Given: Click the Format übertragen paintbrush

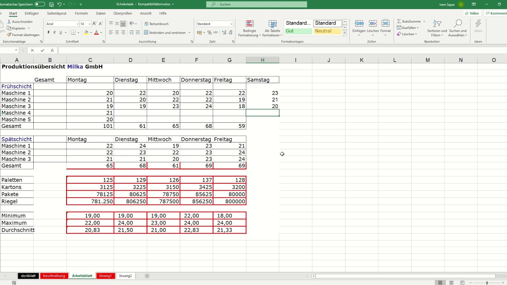Looking at the screenshot, I should coord(9,35).
